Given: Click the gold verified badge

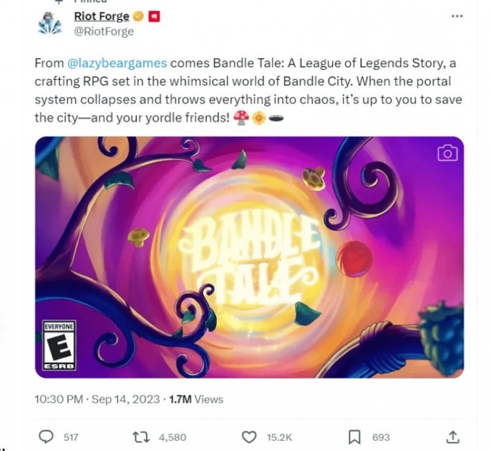Looking at the screenshot, I should tap(138, 16).
